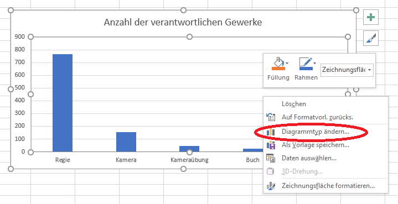This screenshot has width=398, height=204.
Task: Select the chart title Anzahl der verantwortlichen Gewerke
Action: click(183, 22)
